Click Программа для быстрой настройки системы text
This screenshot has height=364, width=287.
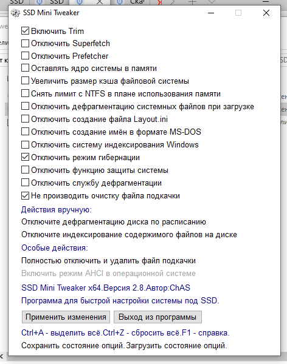point(120,301)
